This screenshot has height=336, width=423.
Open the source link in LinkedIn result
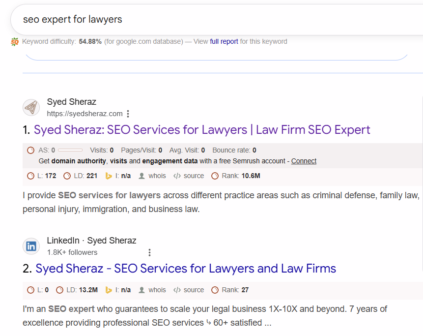(x=194, y=290)
